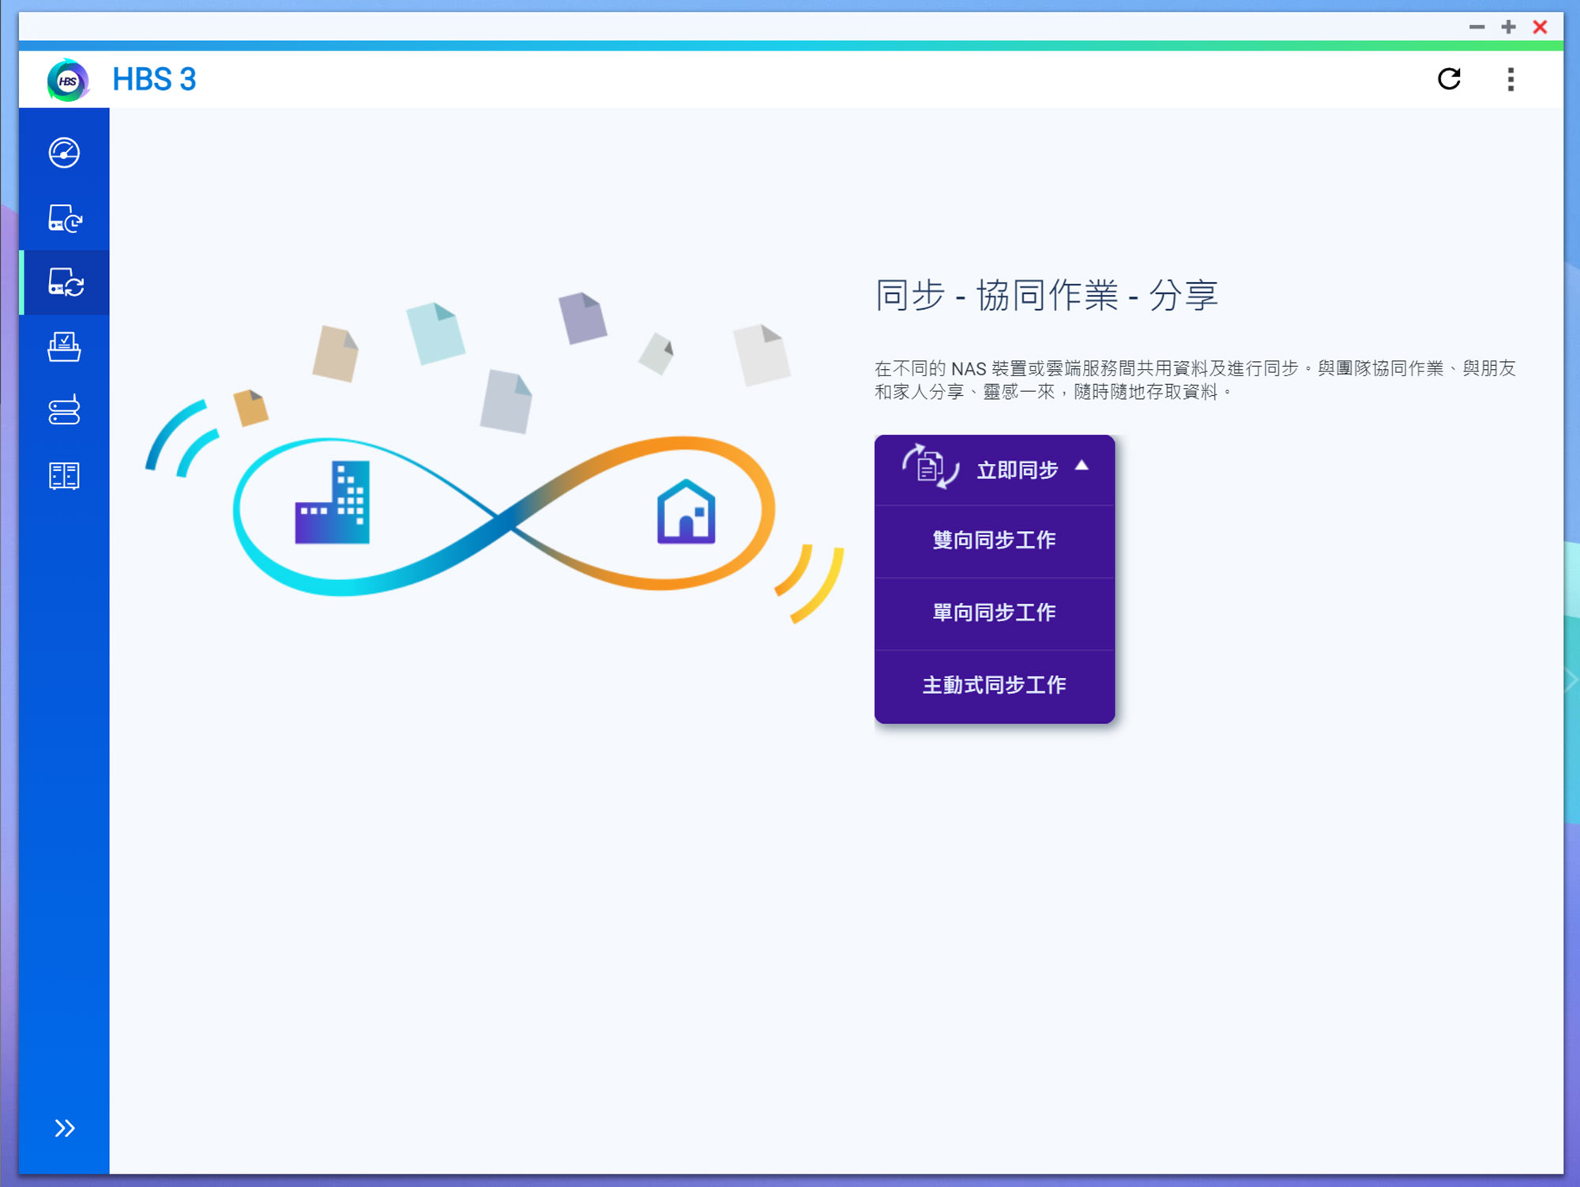Screen dimensions: 1580x1187
Task: Minimize the HBS 3 window
Action: point(1477,27)
